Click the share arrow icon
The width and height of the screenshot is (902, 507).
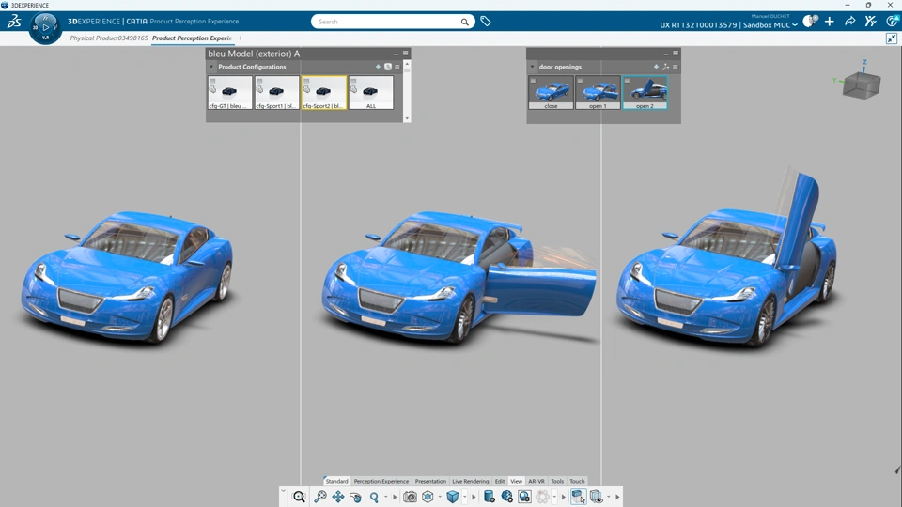850,22
